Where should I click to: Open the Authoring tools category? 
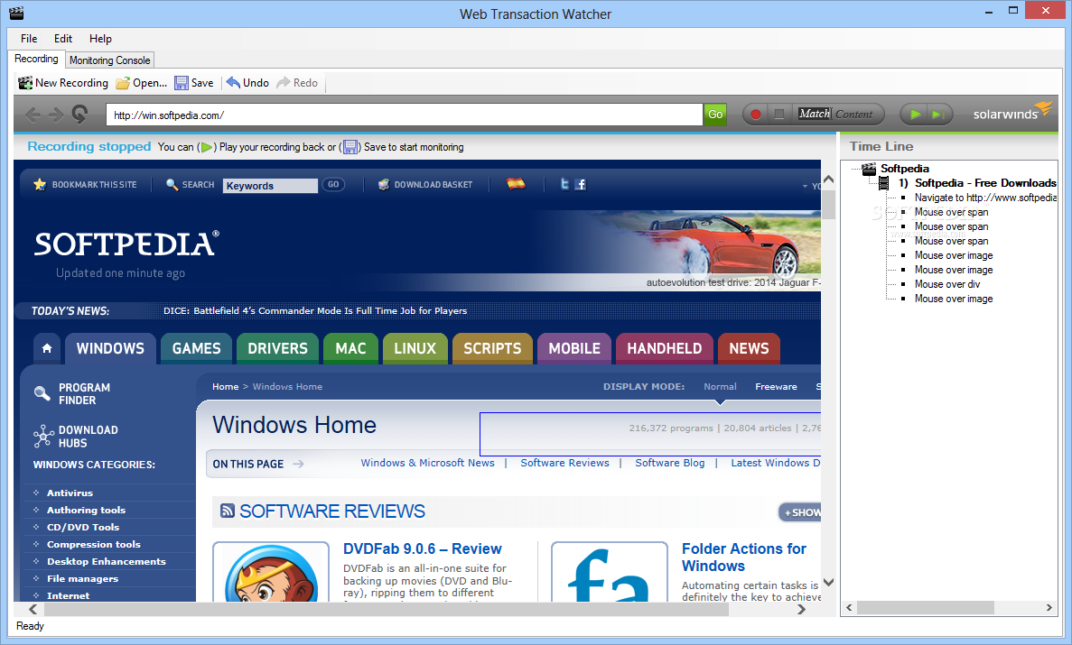[86, 510]
